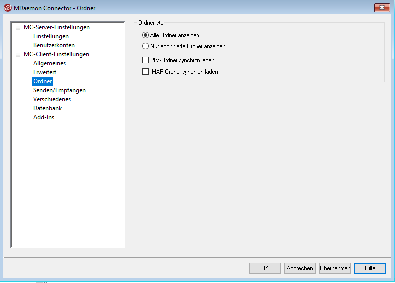
Task: Open Einstellungen under MC-Server-Einstellungen
Action: click(51, 36)
